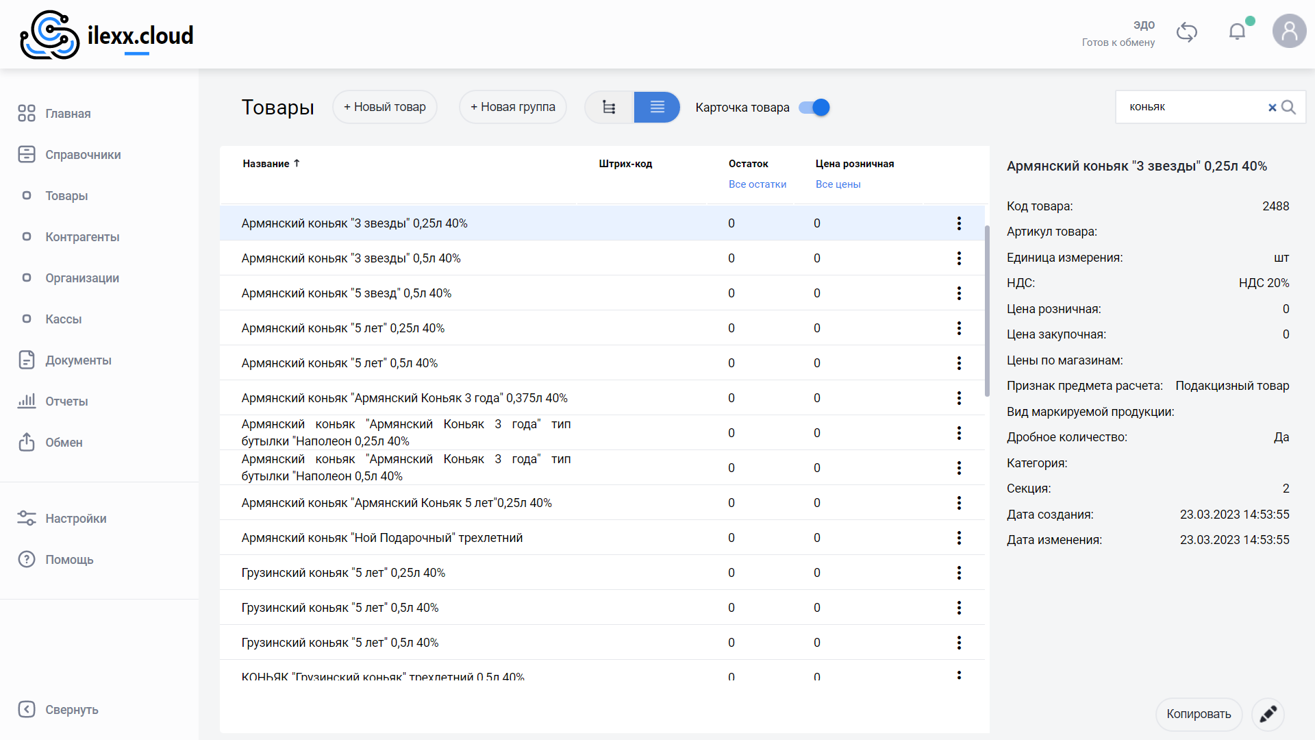The height and width of the screenshot is (740, 1315).
Task: Open the user profile avatar
Action: pos(1289,32)
